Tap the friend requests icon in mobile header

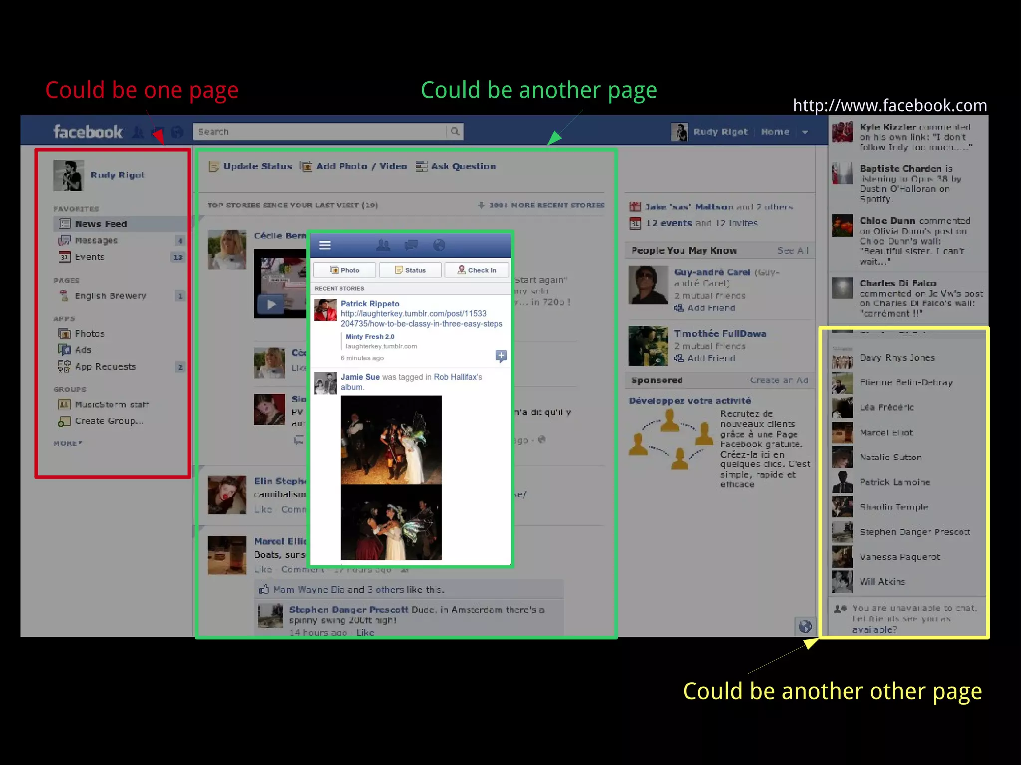pos(383,245)
